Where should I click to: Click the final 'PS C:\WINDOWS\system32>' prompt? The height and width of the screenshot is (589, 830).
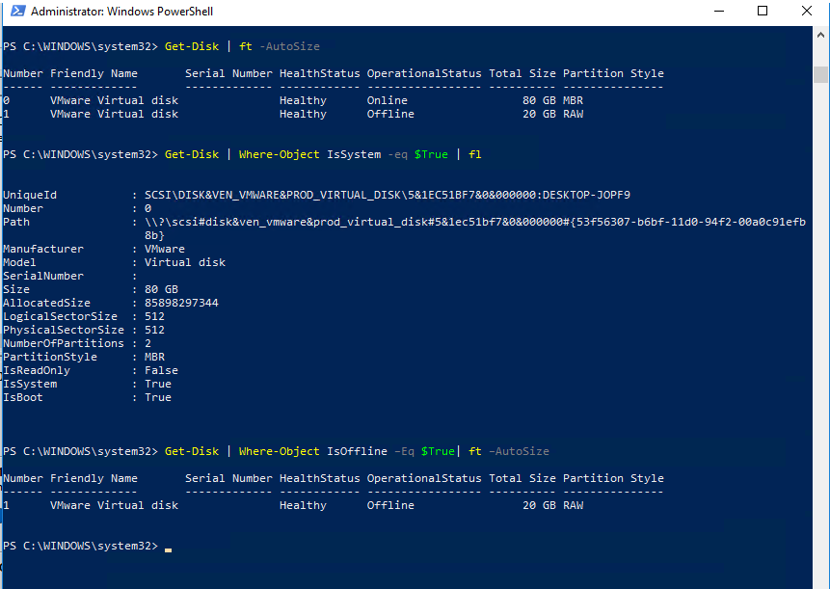pyautogui.click(x=80, y=547)
